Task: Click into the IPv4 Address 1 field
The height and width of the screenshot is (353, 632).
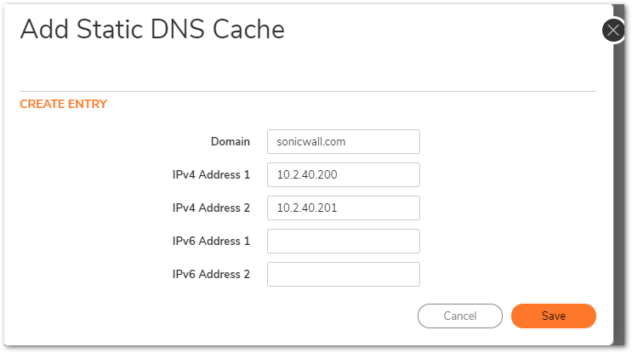Action: coord(344,174)
